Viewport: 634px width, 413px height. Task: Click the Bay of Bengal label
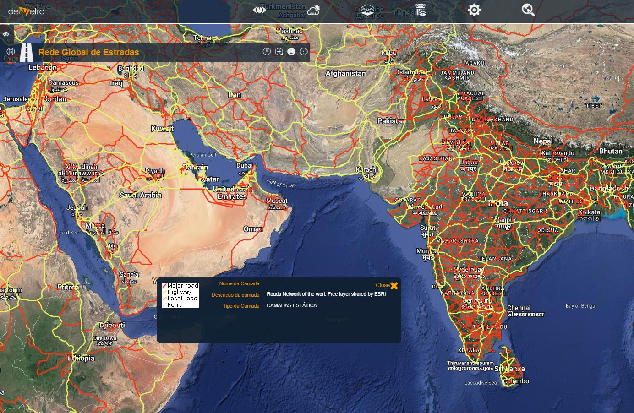(x=581, y=306)
